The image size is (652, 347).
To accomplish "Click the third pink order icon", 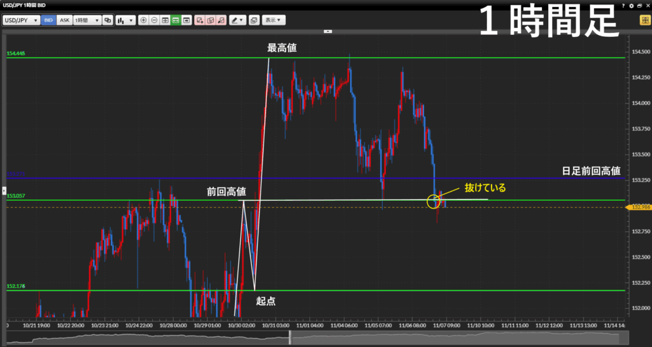I will point(220,20).
